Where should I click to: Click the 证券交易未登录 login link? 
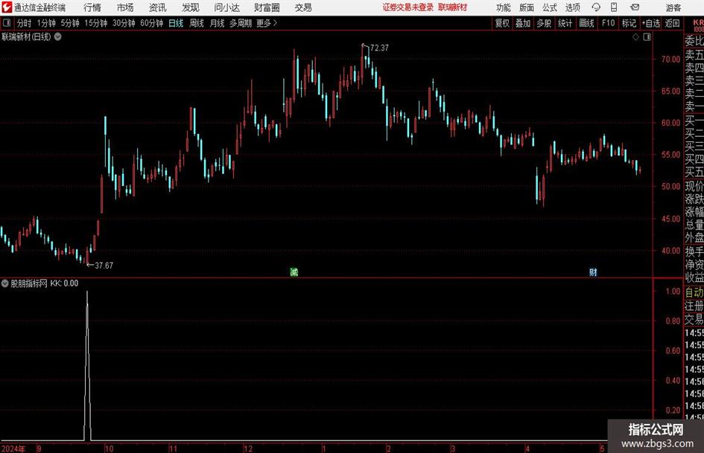(x=408, y=7)
